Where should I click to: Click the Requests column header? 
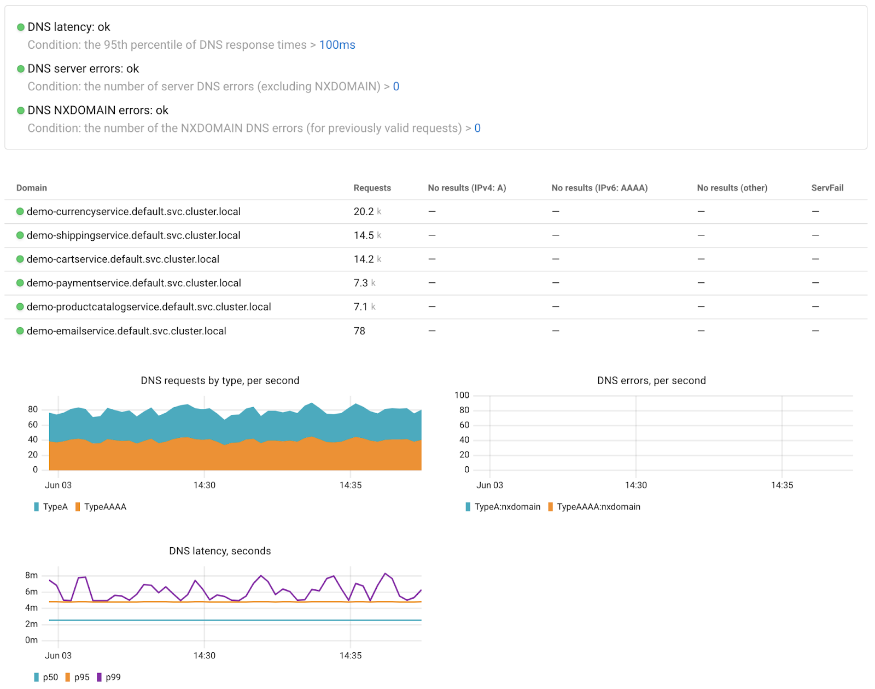click(x=372, y=188)
